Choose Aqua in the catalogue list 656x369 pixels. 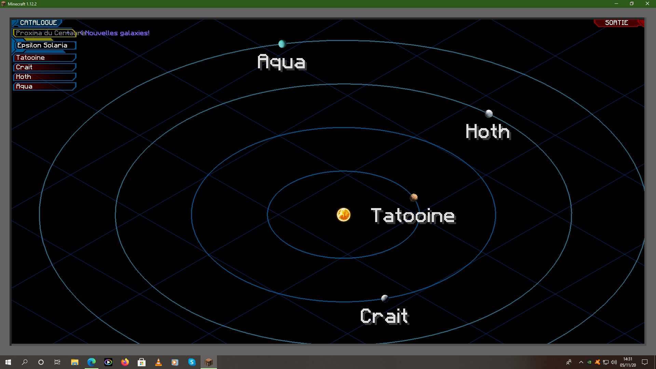tap(44, 86)
